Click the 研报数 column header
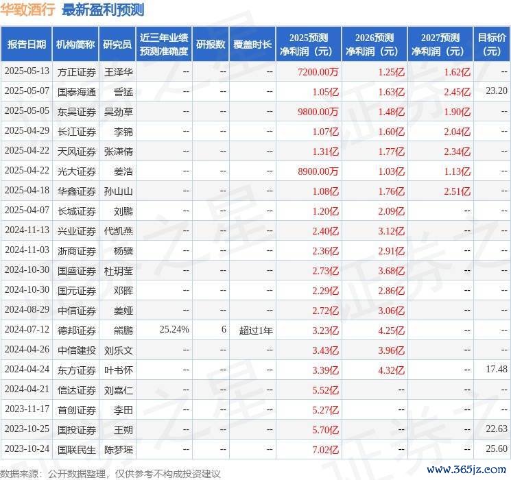The image size is (511, 480). (211, 45)
